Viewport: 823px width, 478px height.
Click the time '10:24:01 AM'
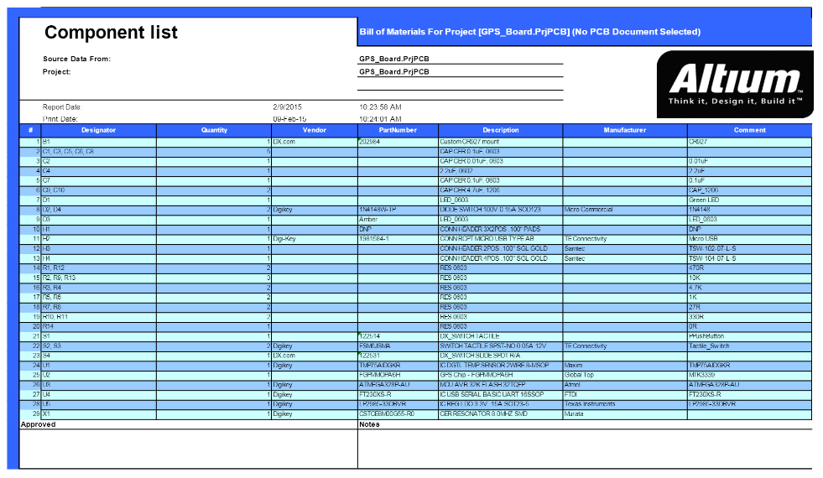coord(380,119)
